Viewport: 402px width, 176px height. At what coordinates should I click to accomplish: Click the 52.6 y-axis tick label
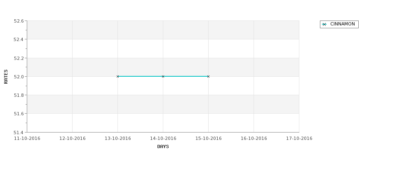[x=19, y=21]
